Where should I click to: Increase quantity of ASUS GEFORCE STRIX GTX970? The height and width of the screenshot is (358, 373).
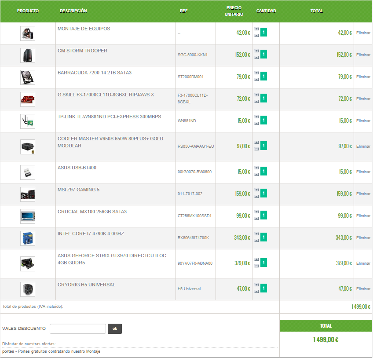[x=256, y=259]
